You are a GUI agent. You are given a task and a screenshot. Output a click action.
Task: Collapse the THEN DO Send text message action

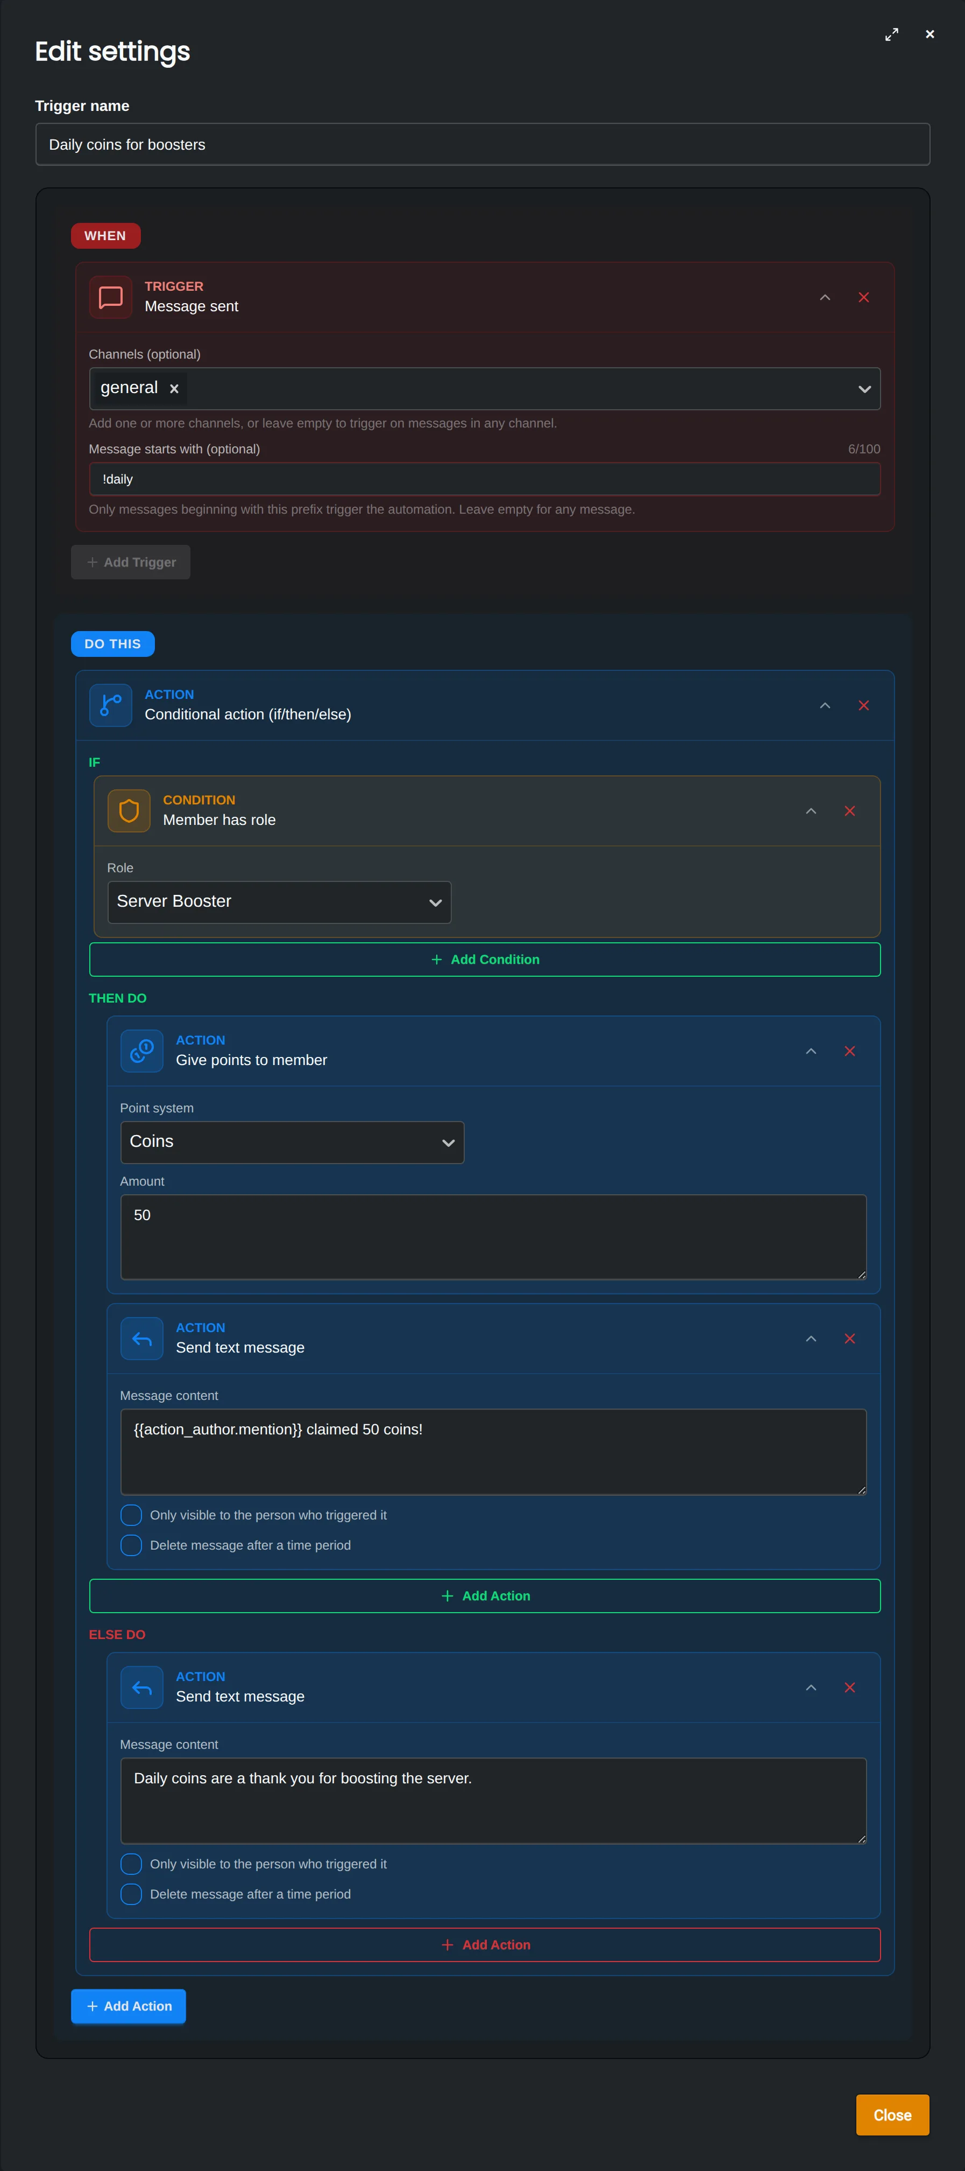(x=811, y=1339)
